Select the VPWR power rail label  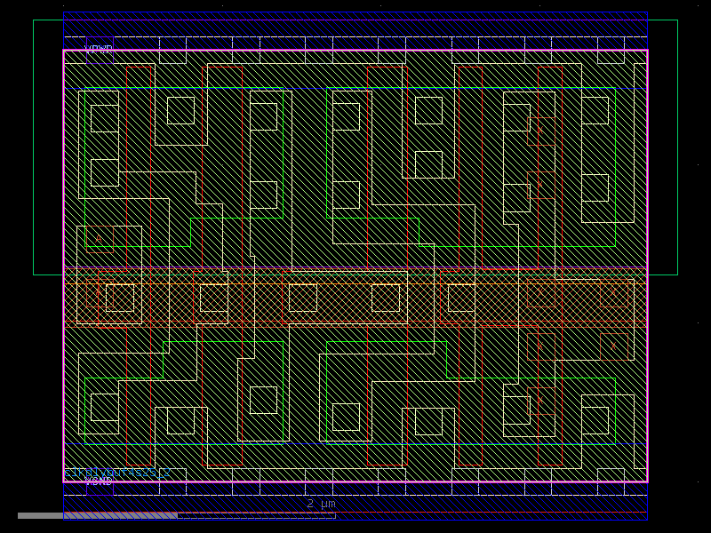pos(98,47)
